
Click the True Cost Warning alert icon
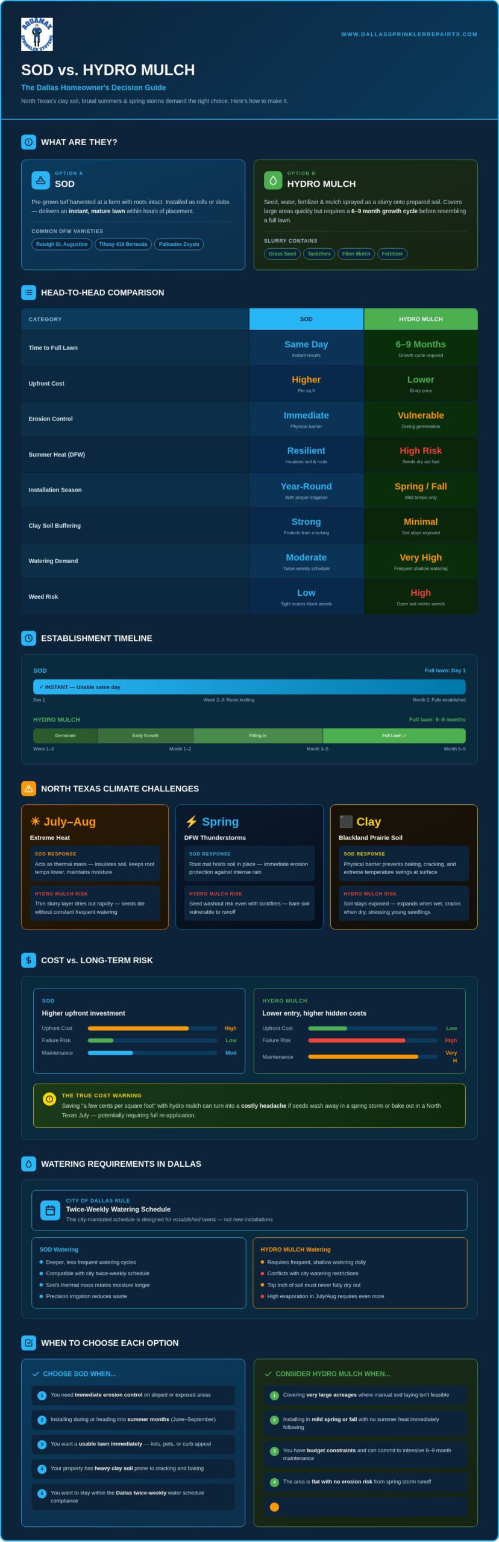[49, 1099]
